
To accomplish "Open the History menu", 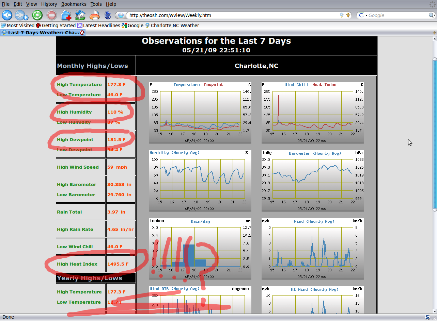I will coord(49,4).
